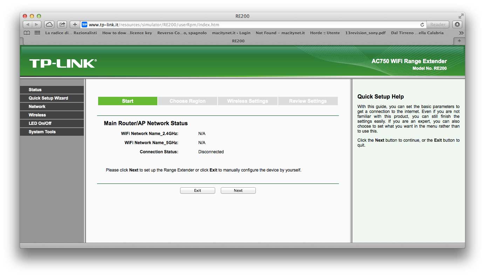485x276 pixels.
Task: Click the Reader button
Action: 438,25
